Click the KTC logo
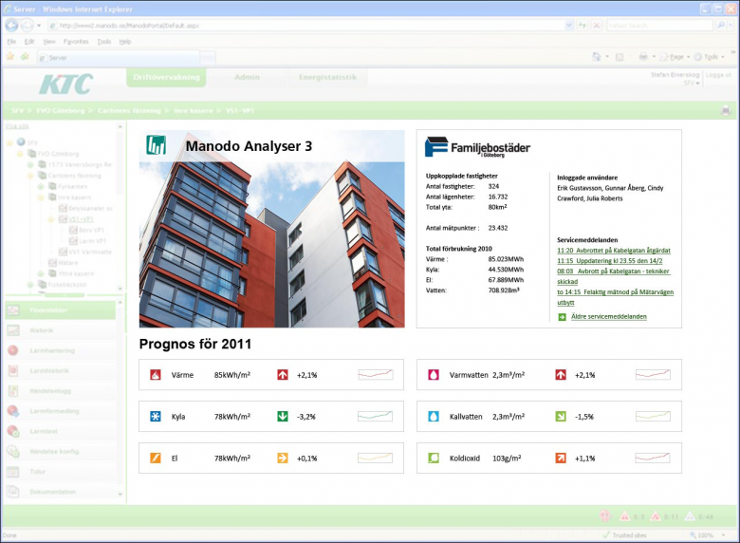 [x=66, y=84]
